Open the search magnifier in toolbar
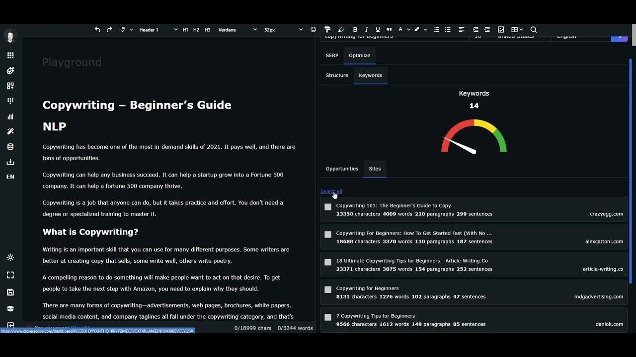 click(x=534, y=30)
